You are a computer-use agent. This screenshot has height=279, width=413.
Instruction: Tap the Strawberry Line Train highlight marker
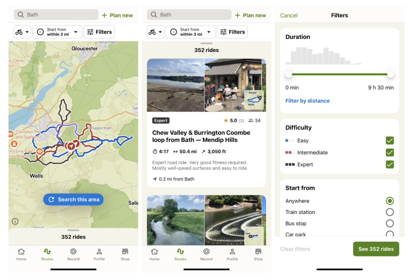(40, 151)
